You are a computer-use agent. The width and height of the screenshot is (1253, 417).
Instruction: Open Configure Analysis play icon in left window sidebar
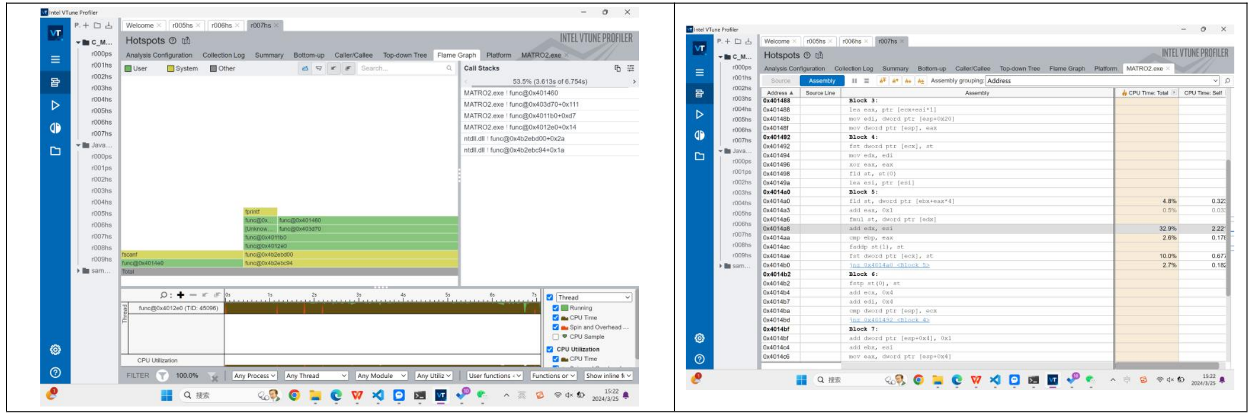click(x=55, y=105)
